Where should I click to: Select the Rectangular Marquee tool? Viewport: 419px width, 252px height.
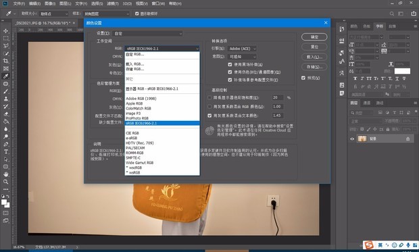click(5, 39)
